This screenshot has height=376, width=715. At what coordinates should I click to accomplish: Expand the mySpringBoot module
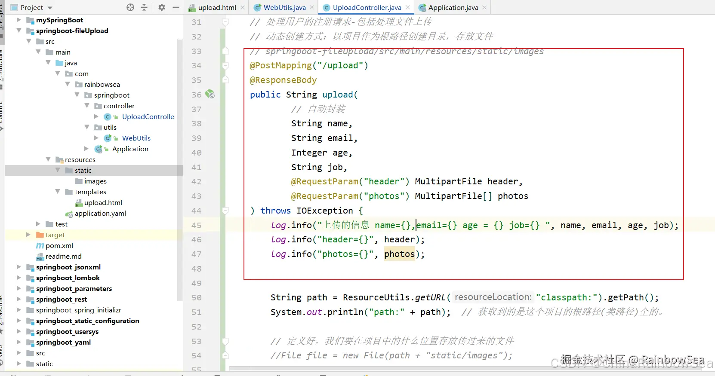tap(18, 20)
